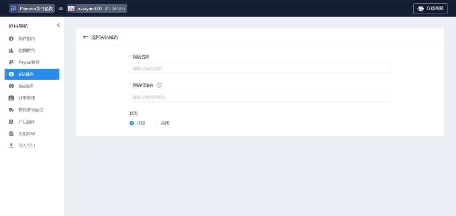The image size is (456, 216).
Task: Collapse the 应用导航 sidebar with the chevron
Action: [58, 25]
